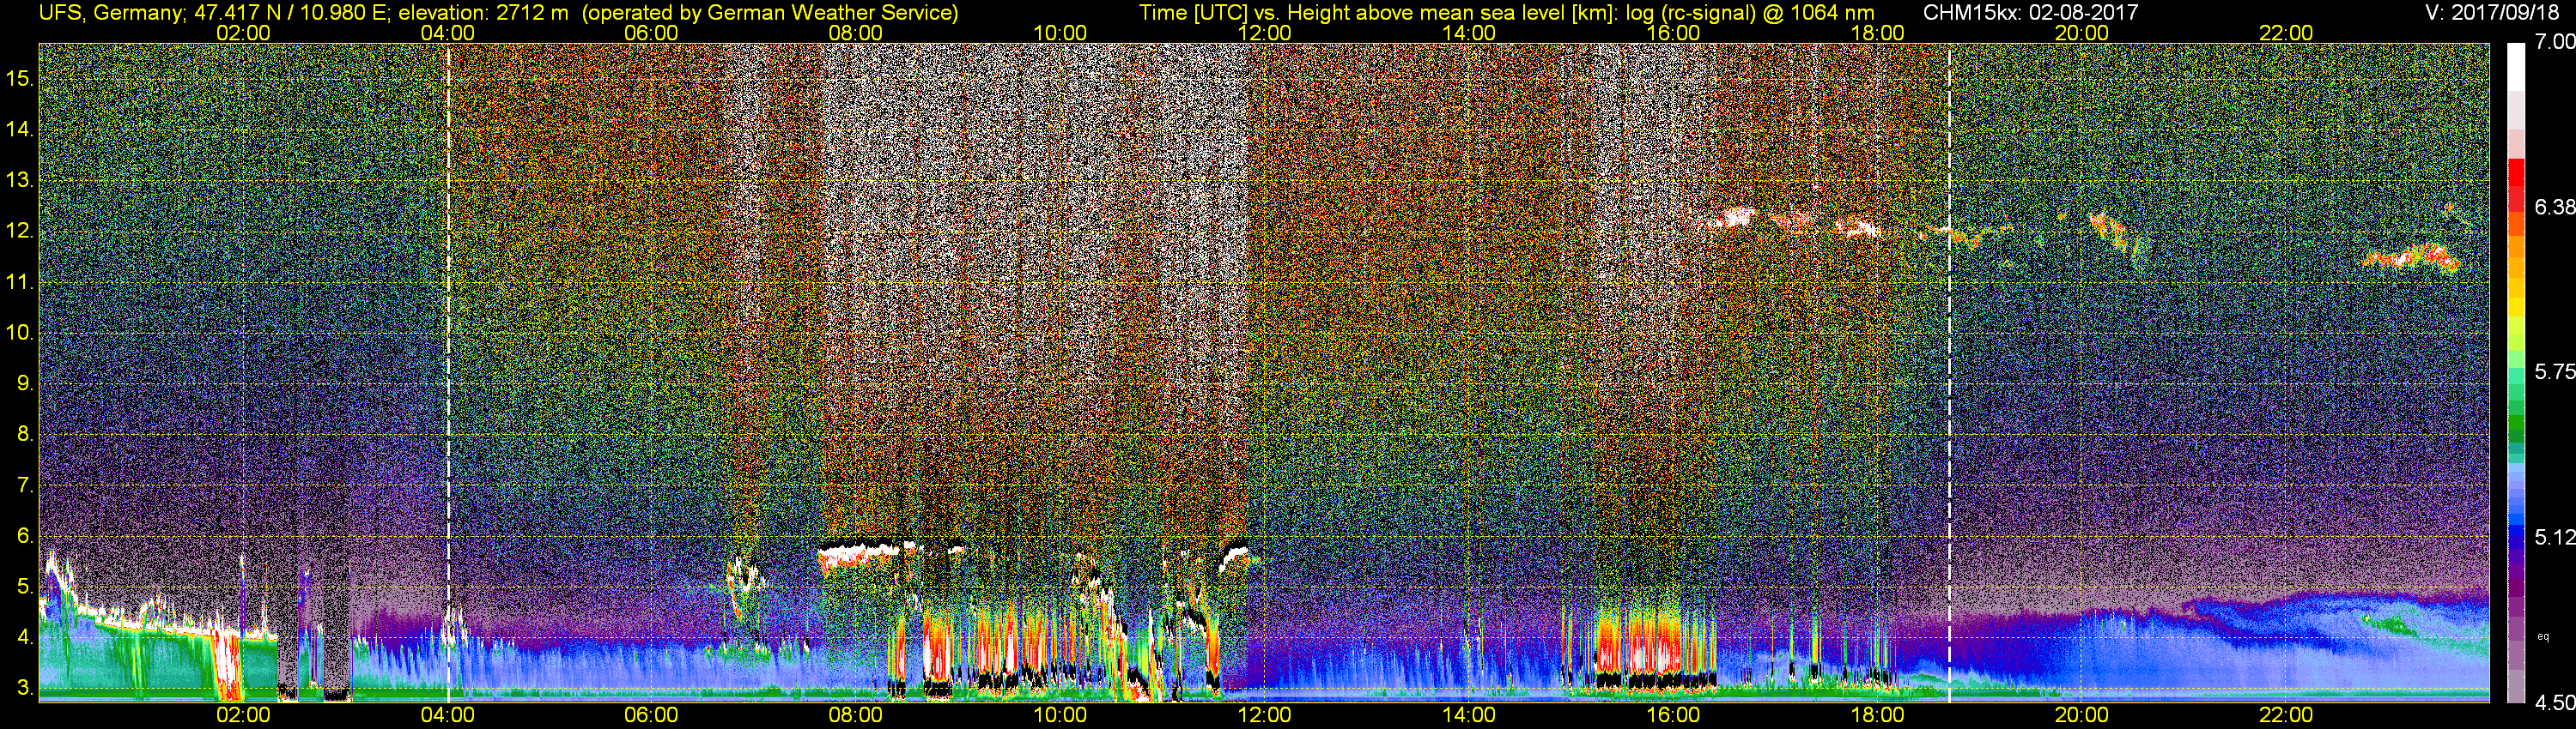Click the '14:00' label on top axis
The width and height of the screenshot is (2576, 729).
click(1469, 33)
